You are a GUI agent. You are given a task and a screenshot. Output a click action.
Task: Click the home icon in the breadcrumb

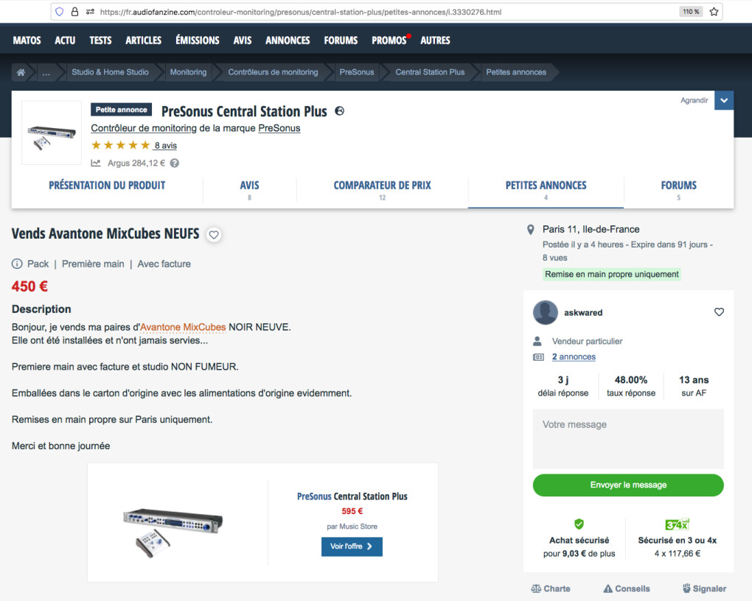tap(21, 72)
